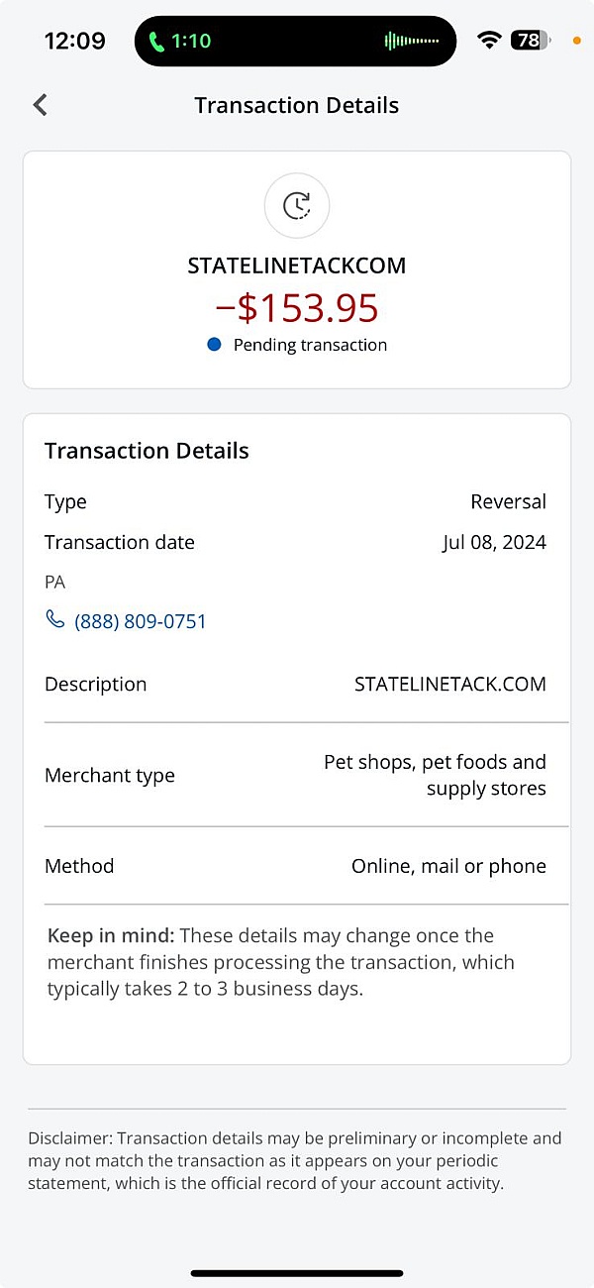Go back using the left chevron

(x=41, y=105)
